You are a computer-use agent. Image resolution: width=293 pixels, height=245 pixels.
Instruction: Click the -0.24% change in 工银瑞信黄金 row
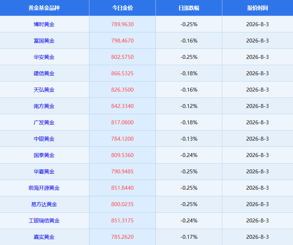point(189,220)
